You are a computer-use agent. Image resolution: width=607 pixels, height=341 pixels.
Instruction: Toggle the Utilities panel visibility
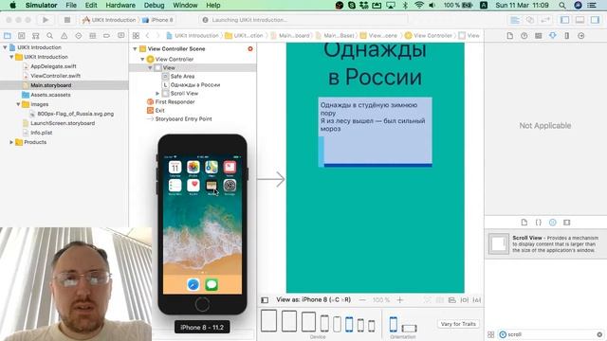(595, 20)
